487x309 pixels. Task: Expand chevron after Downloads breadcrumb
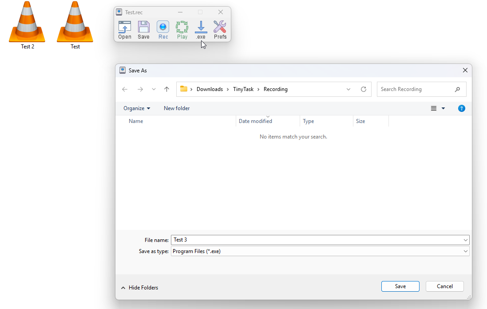click(x=228, y=89)
